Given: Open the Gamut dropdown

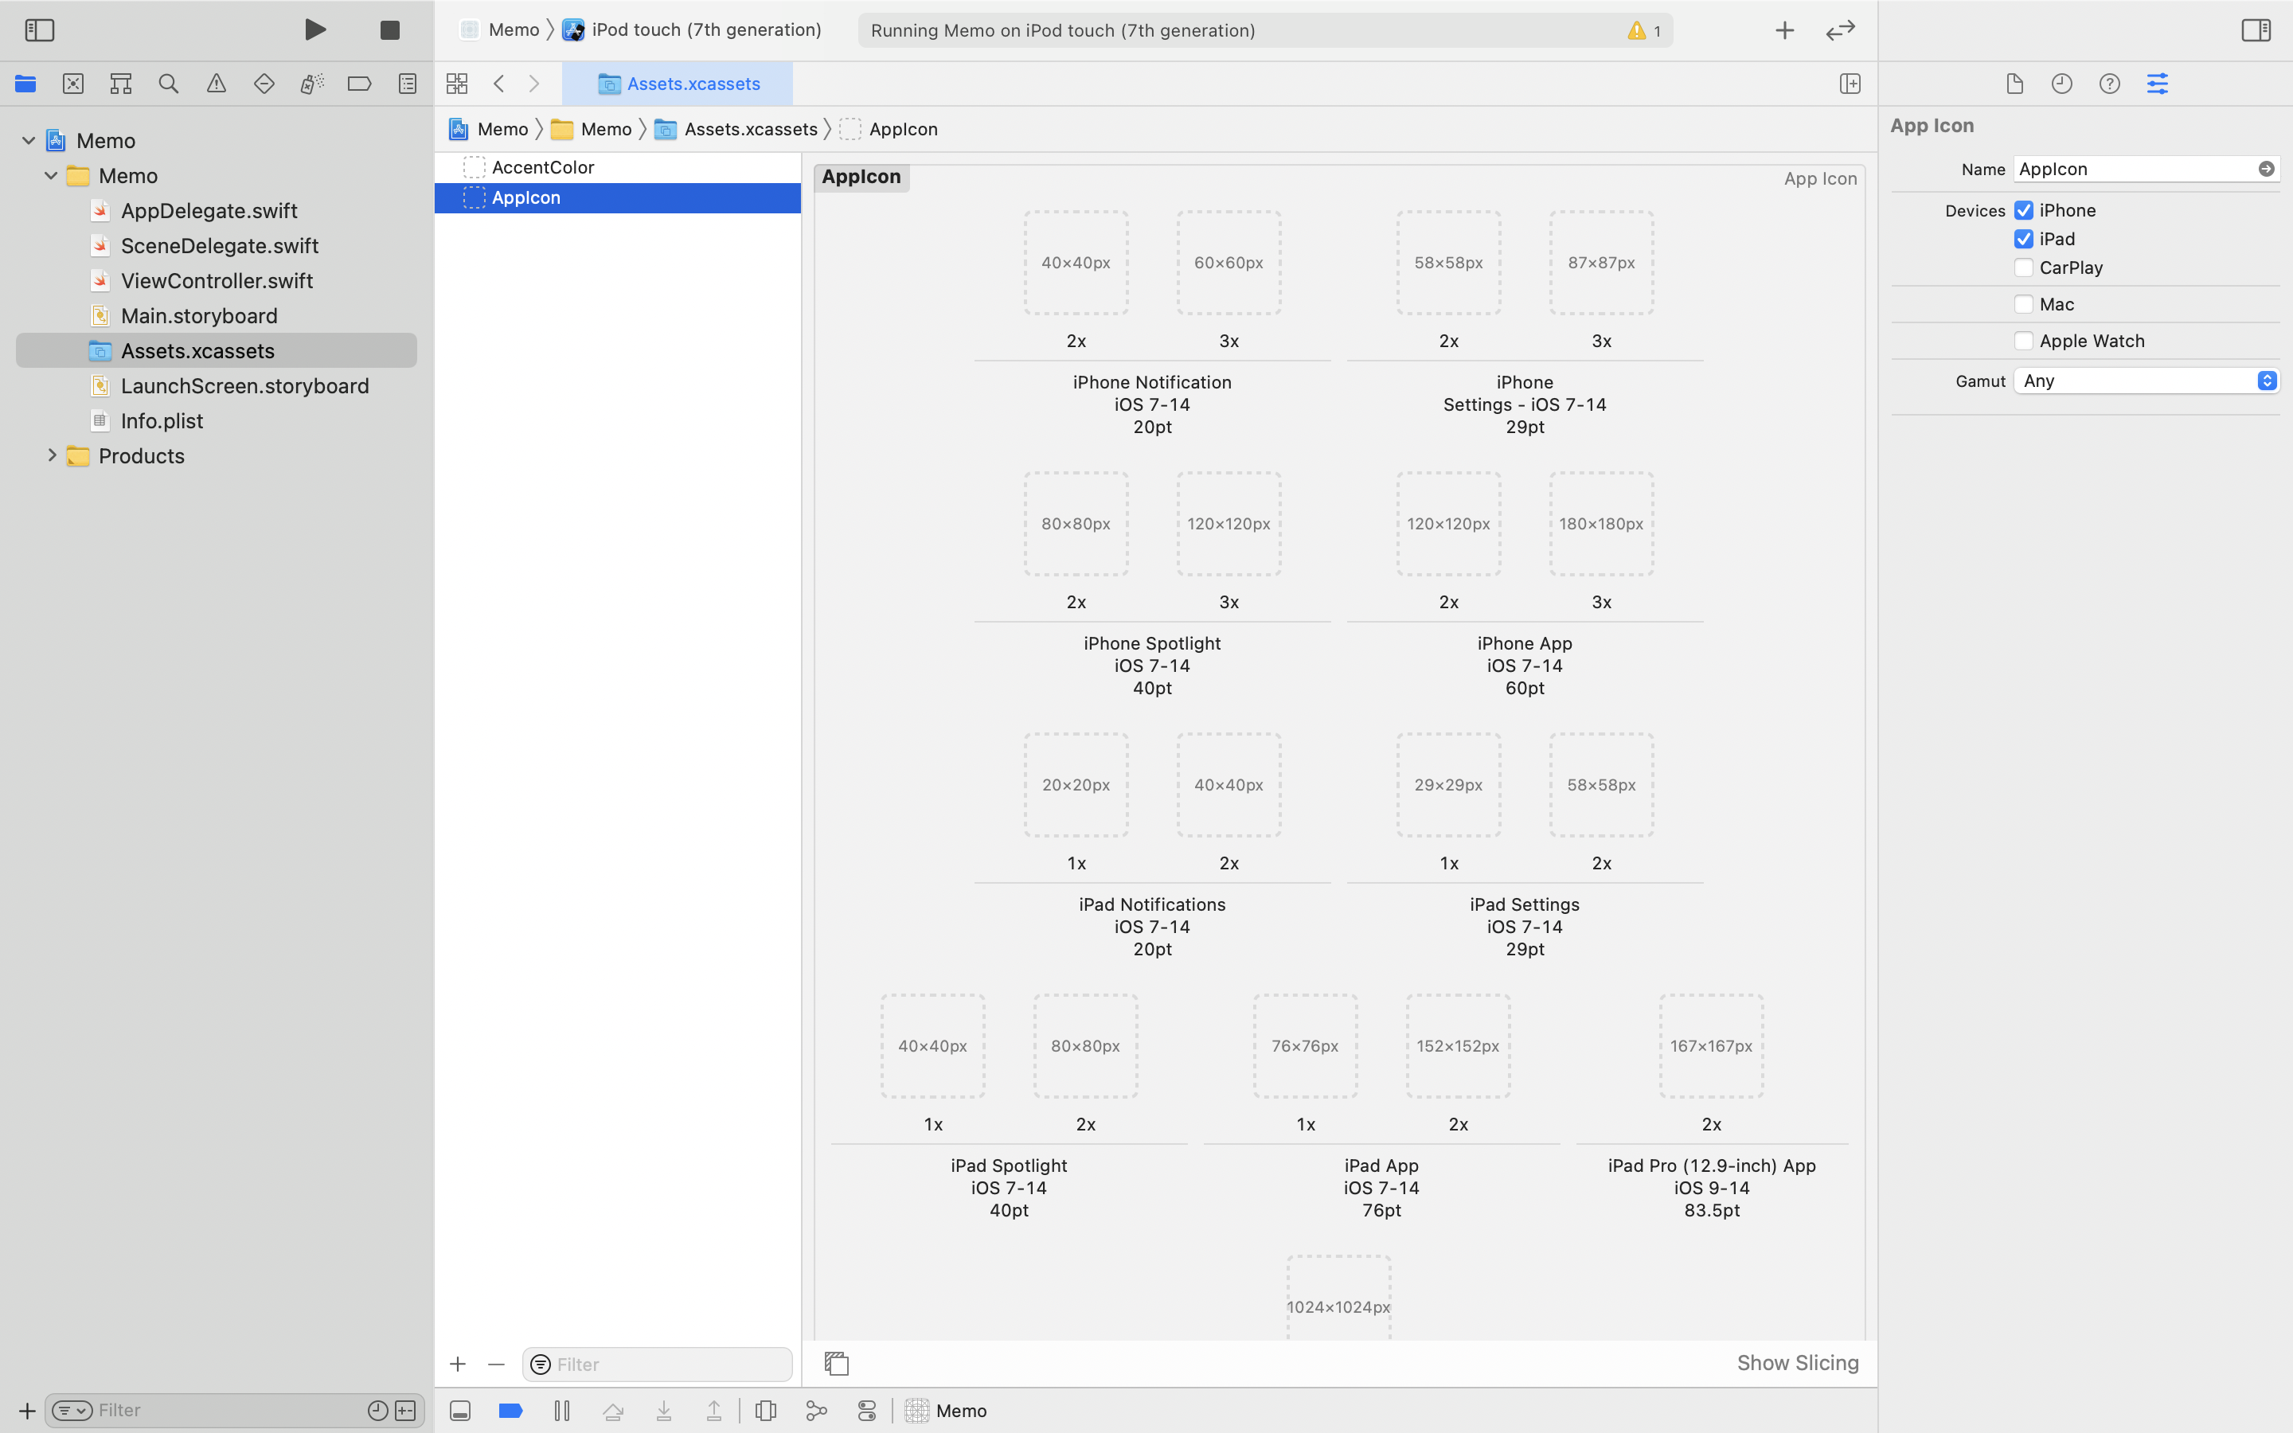Looking at the screenshot, I should (x=2145, y=381).
